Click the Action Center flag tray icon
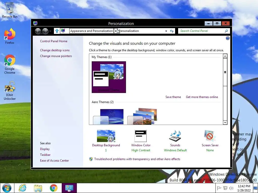Image resolution: width=258 pixels, height=193 pixels. 219,188
